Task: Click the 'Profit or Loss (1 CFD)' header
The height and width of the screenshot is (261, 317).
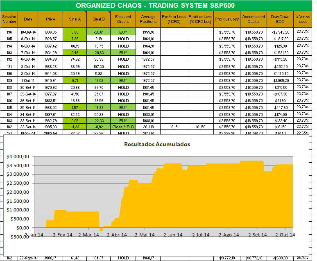Action: point(174,19)
